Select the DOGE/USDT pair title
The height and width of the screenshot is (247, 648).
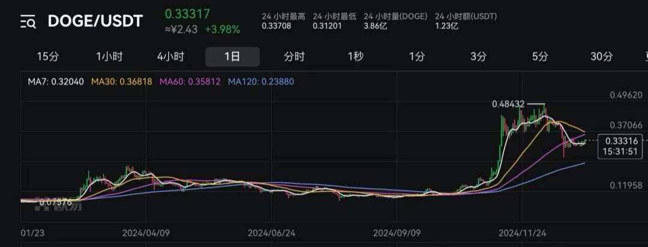pyautogui.click(x=95, y=21)
